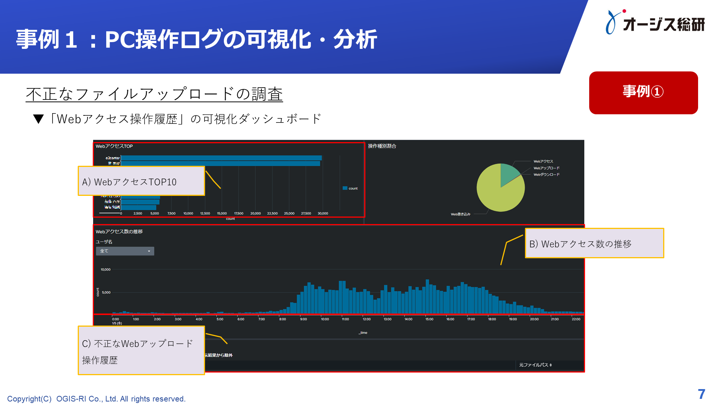
Task: Select the Web書き込み pie label
Action: [x=460, y=214]
